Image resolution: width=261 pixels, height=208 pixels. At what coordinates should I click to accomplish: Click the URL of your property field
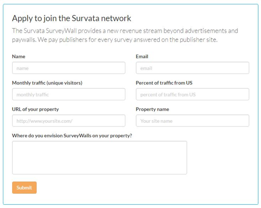[69, 121]
